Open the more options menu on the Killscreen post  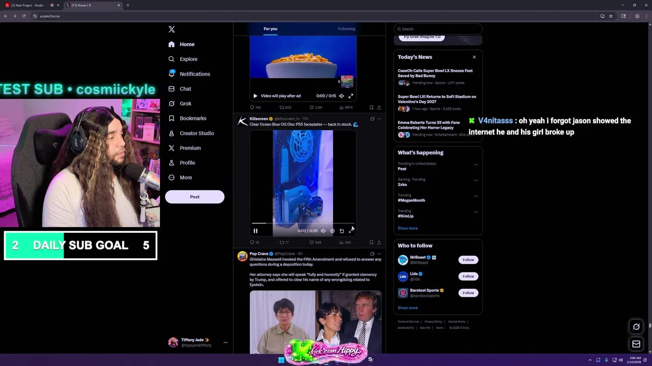click(379, 119)
